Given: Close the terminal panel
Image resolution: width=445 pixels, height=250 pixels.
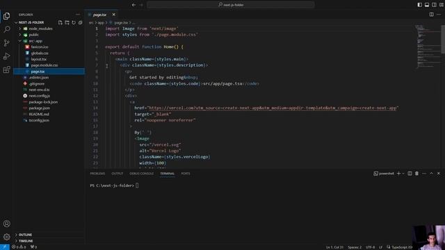Looking at the screenshot, I should [439, 174].
